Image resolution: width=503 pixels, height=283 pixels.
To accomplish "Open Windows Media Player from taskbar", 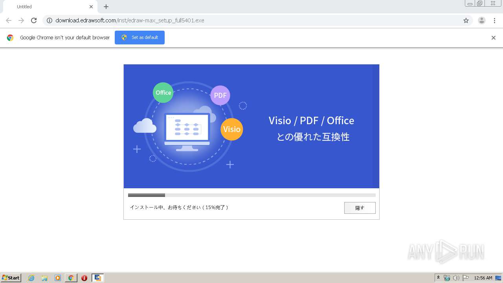I will 58,278.
